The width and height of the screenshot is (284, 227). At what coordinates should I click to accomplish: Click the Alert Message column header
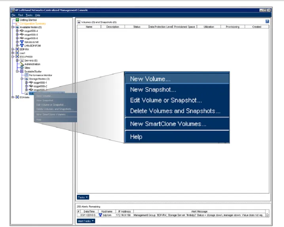click(199, 212)
